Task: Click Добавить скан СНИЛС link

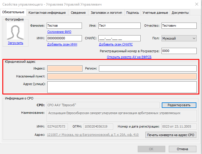Action: [116, 45]
